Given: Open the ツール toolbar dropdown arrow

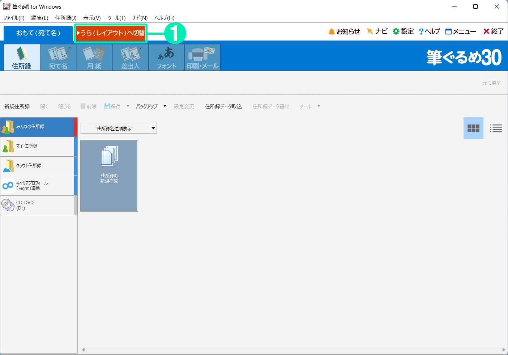Looking at the screenshot, I should [319, 106].
